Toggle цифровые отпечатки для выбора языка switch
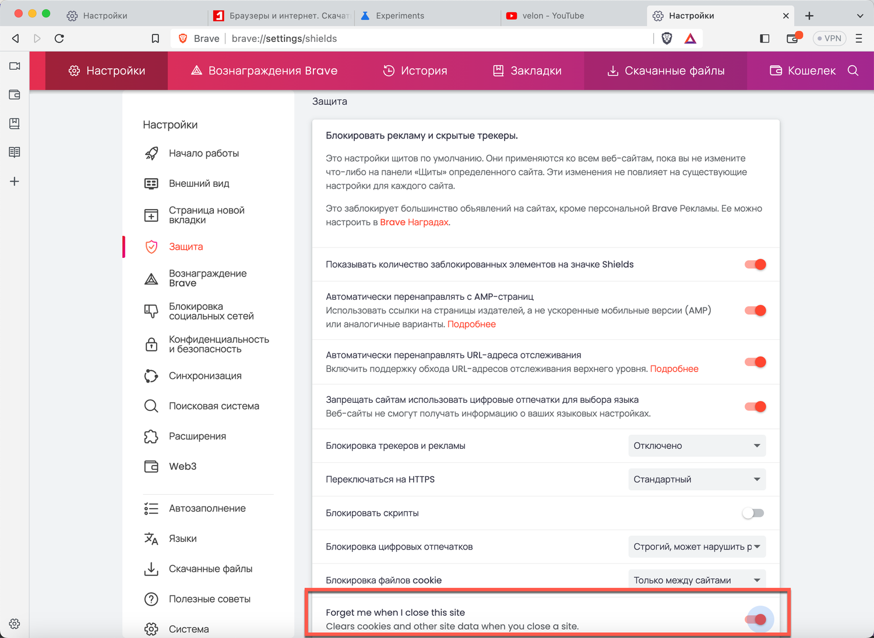 (755, 406)
